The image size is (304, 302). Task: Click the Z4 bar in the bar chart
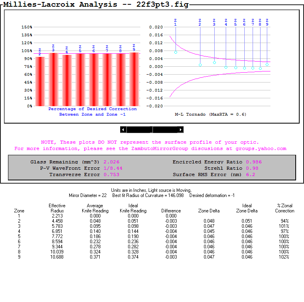click(x=67, y=81)
